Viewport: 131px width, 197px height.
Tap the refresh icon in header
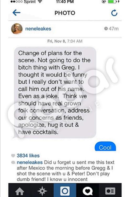[x=114, y=13]
